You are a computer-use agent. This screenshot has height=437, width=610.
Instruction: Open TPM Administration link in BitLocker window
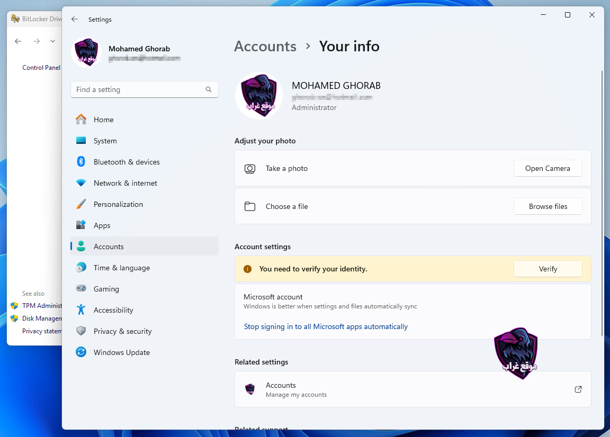(42, 306)
